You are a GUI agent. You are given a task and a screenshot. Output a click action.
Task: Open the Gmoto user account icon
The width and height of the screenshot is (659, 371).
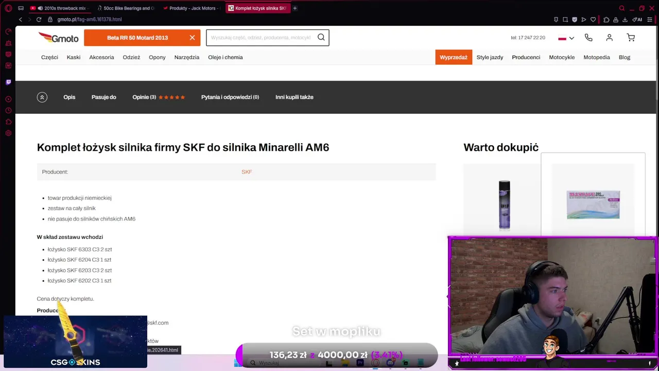tap(610, 38)
